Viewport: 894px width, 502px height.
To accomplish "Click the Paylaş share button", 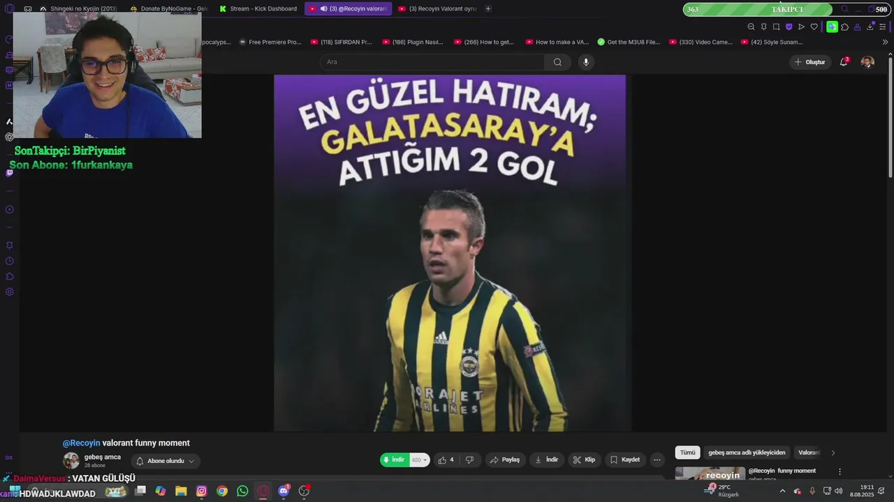I will [x=505, y=460].
